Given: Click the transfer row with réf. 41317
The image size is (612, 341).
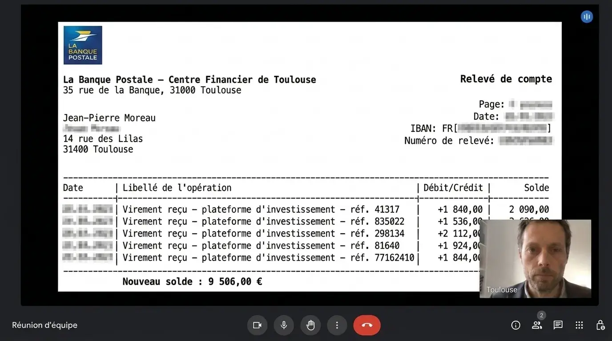Looking at the screenshot, I should point(306,210).
